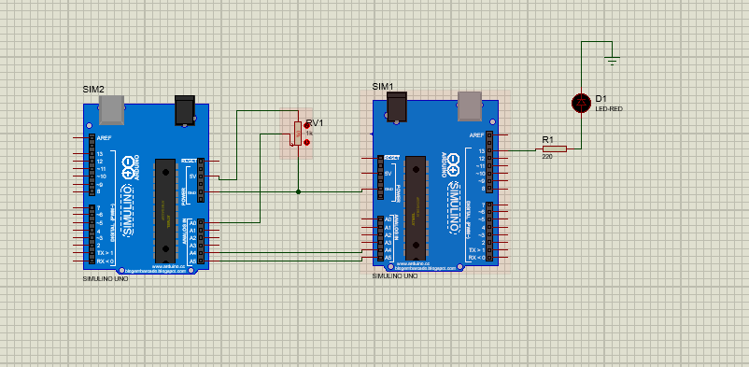
Task: Click the SIM2 board USB connector
Action: click(111, 109)
